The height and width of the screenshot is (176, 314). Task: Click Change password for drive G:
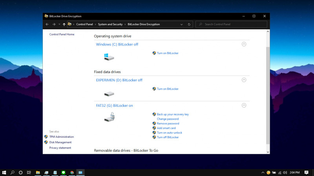[x=168, y=119]
